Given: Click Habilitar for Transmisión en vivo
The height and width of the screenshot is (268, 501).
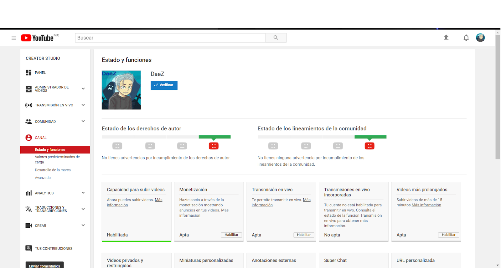Looking at the screenshot, I should click(304, 235).
